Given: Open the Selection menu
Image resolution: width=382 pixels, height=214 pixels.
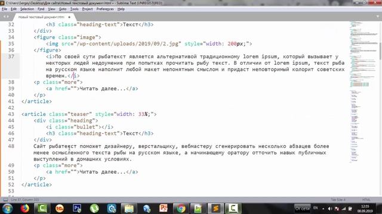Looking at the screenshot, I should point(27,9).
